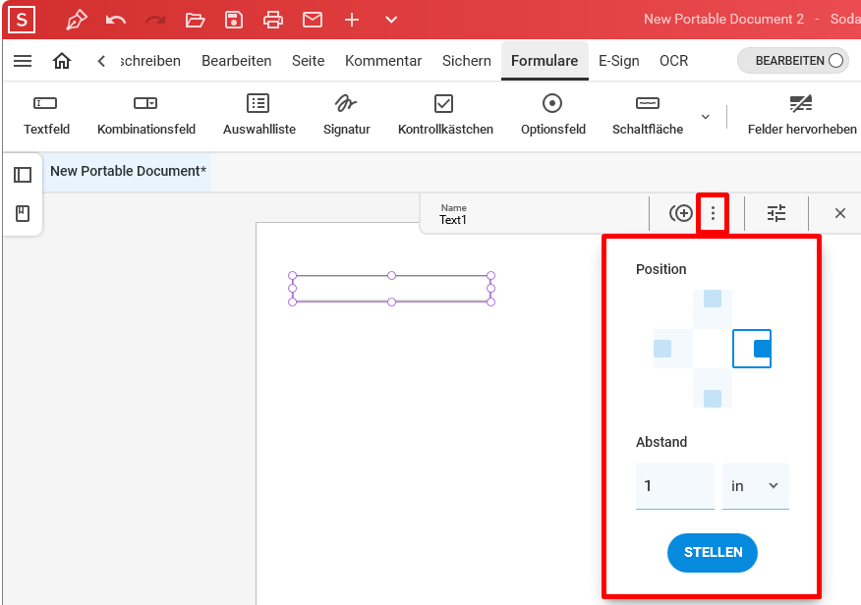Open the hamburger main menu
The height and width of the screenshot is (605, 861).
pos(23,61)
